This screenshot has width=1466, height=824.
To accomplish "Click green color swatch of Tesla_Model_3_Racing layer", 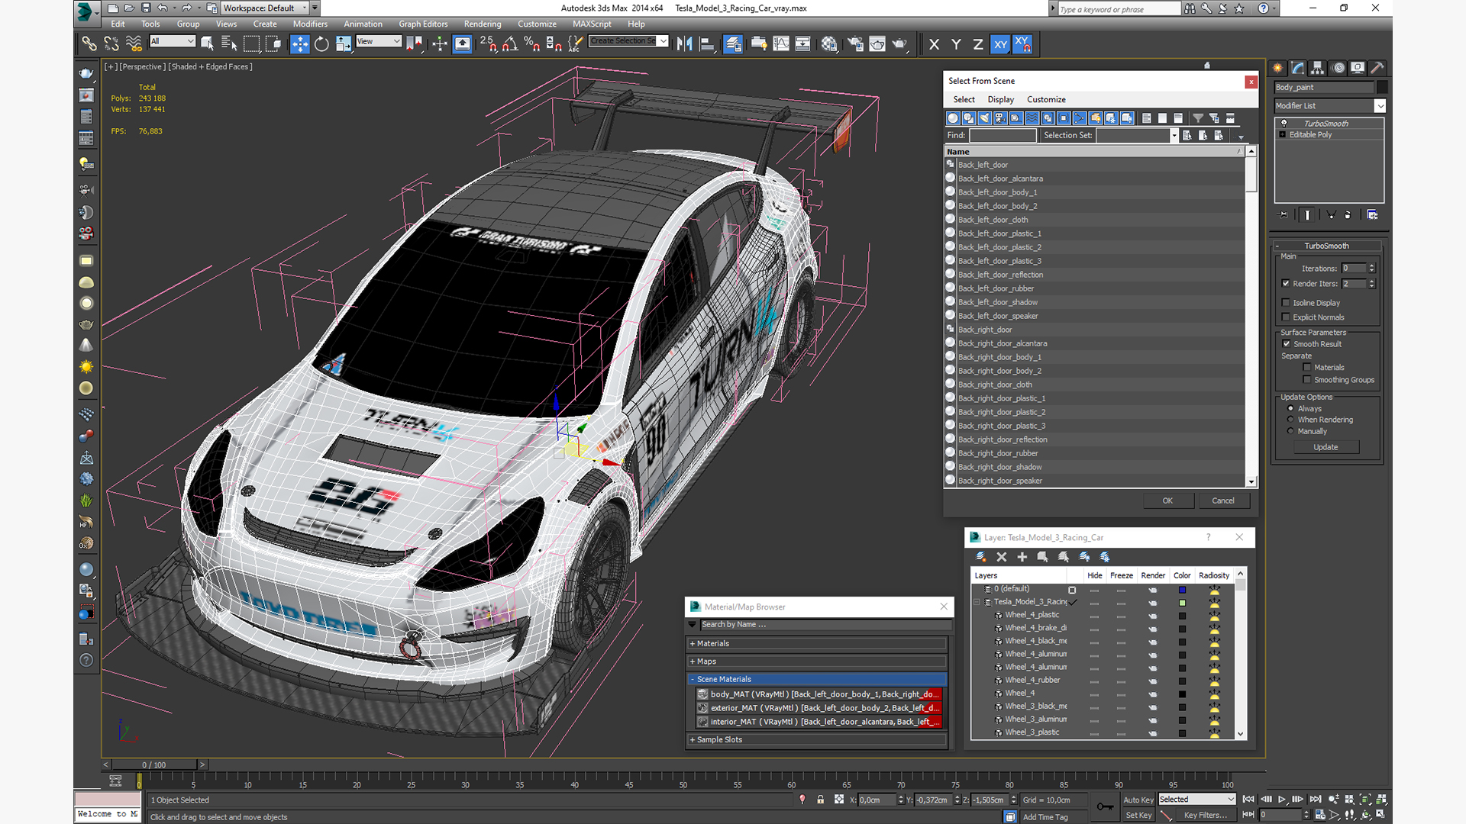I will click(1182, 603).
